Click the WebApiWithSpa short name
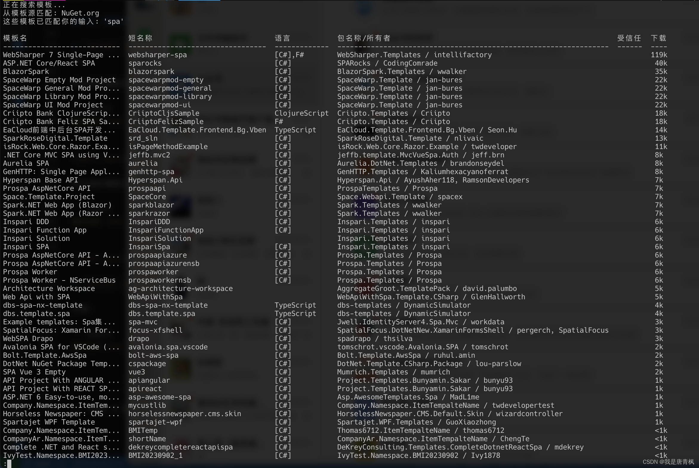Image resolution: width=699 pixels, height=468 pixels. [x=155, y=297]
